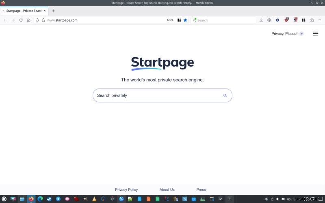Screen dimensions: 325x203
Task: Open the Press link
Action: [201, 190]
